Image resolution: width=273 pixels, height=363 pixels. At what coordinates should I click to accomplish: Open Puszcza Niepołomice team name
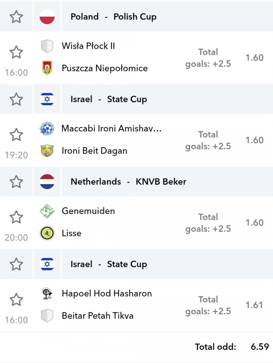pyautogui.click(x=105, y=68)
